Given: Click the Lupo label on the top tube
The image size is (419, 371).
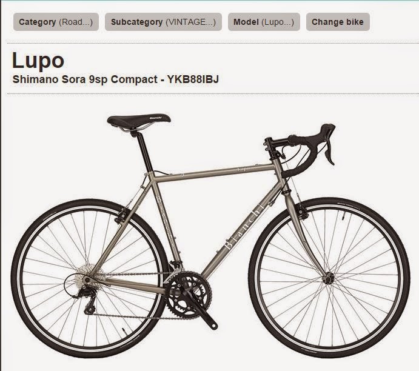Looking at the screenshot, I should (x=243, y=169).
